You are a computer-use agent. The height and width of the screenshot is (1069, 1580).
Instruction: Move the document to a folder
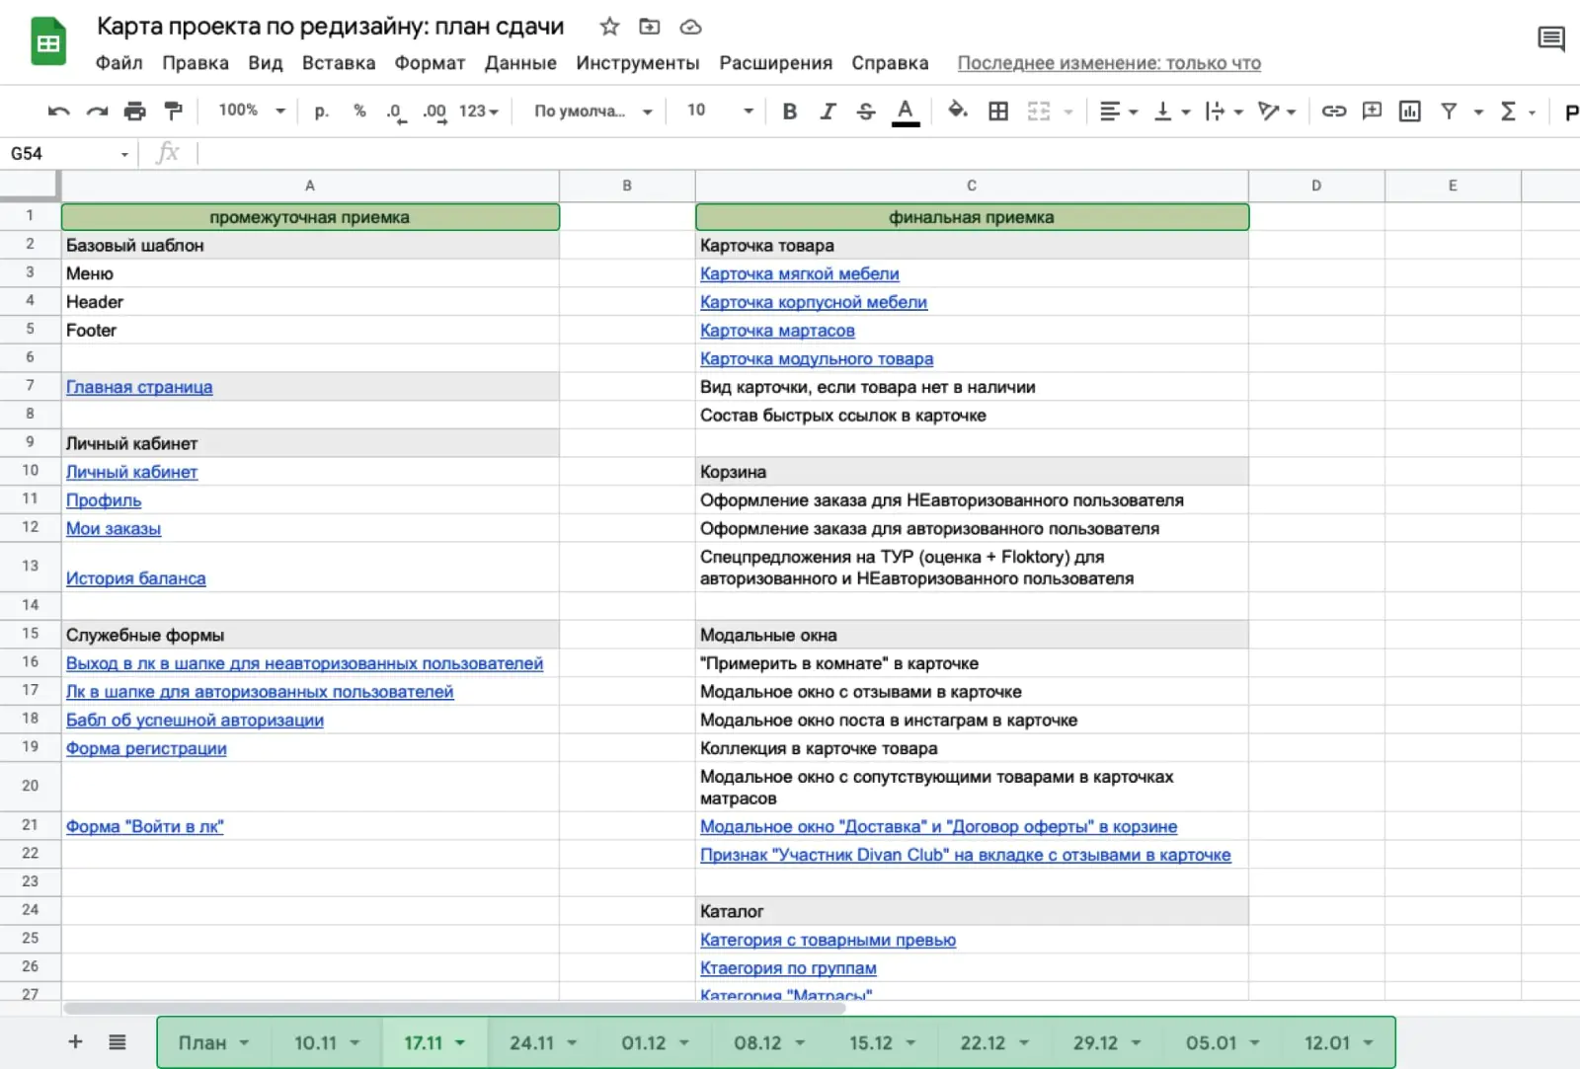pyautogui.click(x=649, y=27)
